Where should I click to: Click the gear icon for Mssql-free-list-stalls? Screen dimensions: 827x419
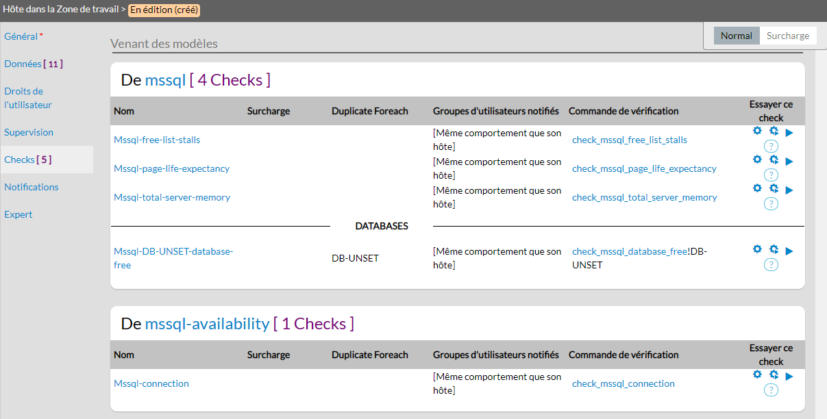[x=757, y=131]
